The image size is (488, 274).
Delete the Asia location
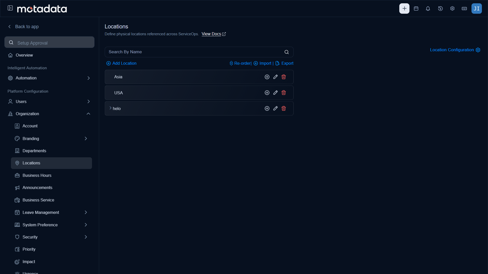(284, 77)
